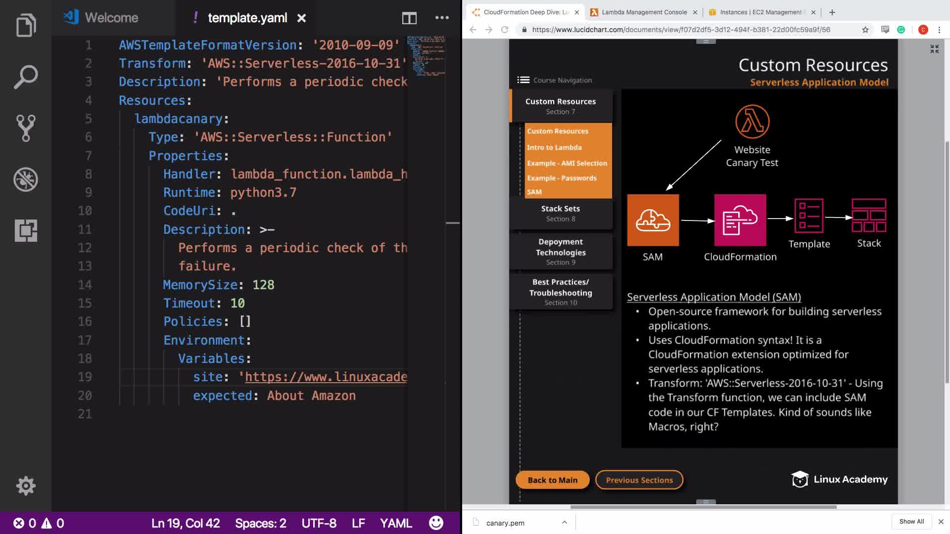Switch to the Welcome editor tab
This screenshot has height=534, width=950.
pos(111,18)
